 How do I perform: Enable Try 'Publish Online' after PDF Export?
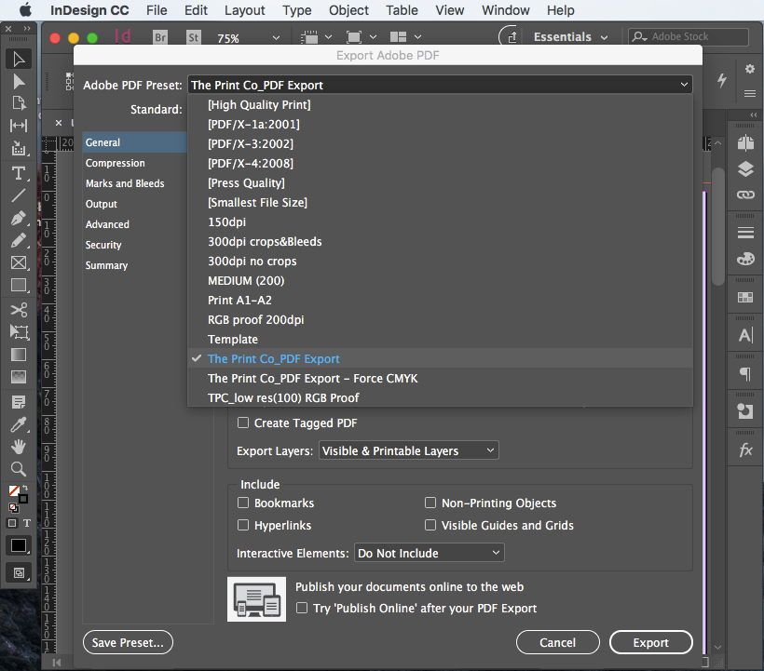point(302,608)
